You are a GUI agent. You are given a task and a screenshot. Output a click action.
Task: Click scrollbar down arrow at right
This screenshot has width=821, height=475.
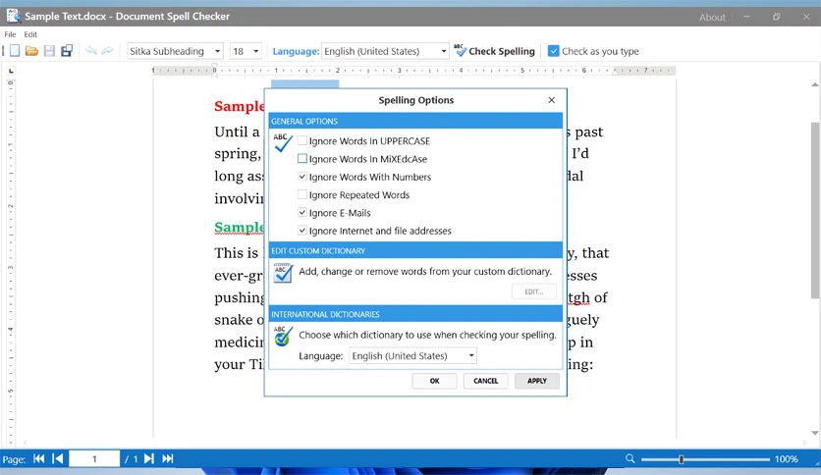(815, 433)
